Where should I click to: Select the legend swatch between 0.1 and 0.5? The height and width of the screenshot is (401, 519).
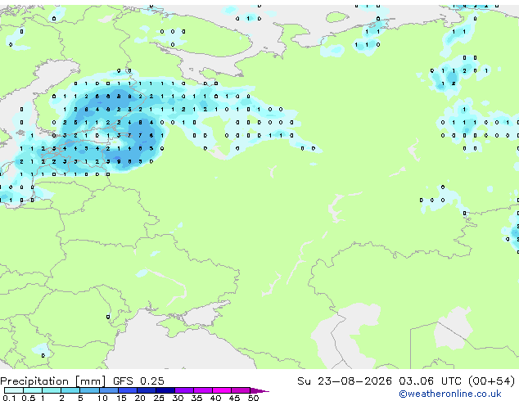tap(14, 390)
